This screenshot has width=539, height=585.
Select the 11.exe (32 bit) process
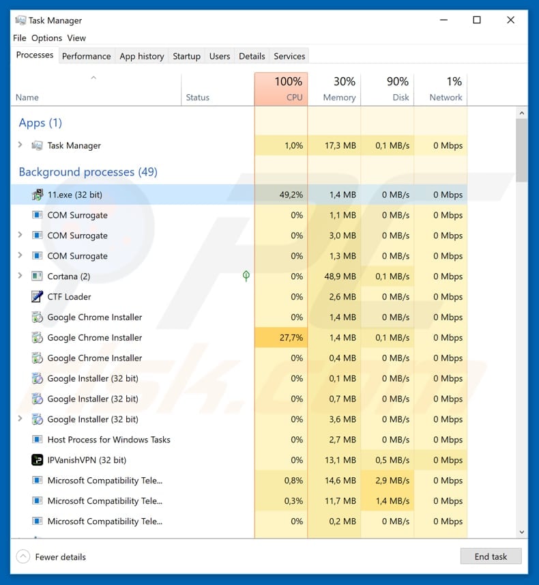point(239,195)
